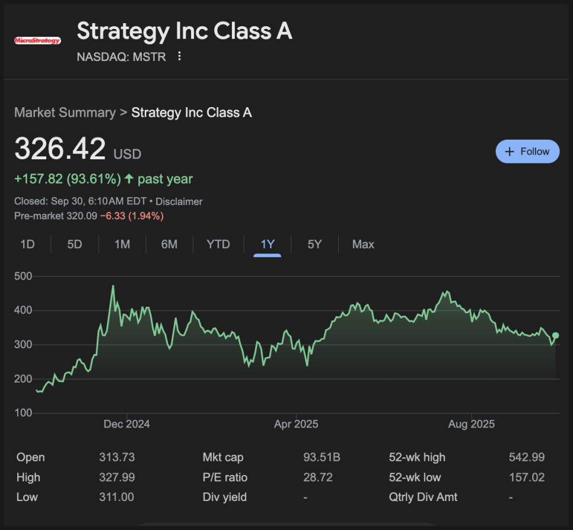Viewport: 573px width, 530px height.
Task: Click the Low value 311.00
Action: coord(117,497)
